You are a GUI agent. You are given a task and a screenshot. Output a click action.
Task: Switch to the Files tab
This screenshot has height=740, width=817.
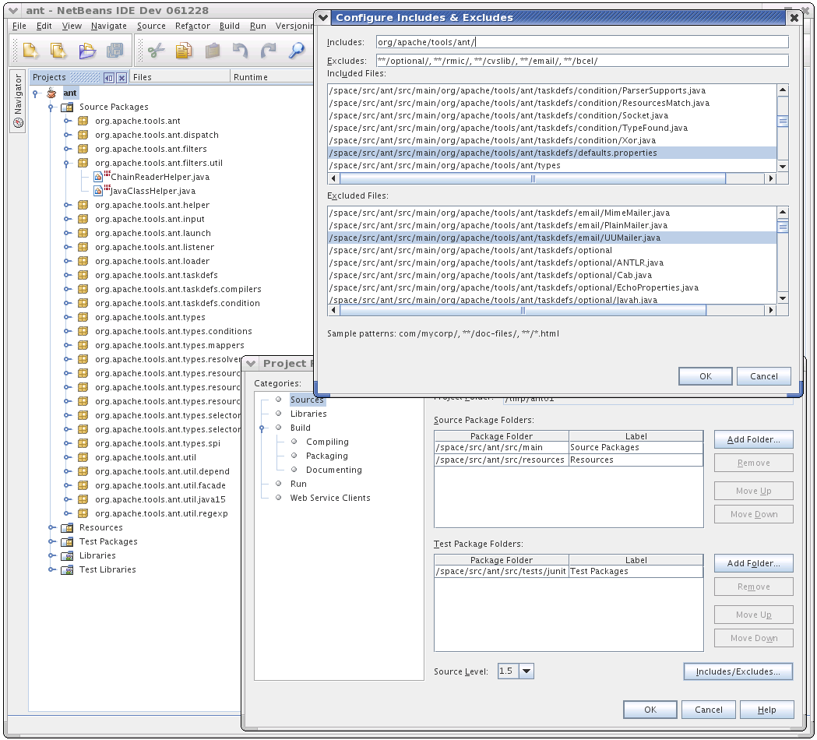click(143, 77)
